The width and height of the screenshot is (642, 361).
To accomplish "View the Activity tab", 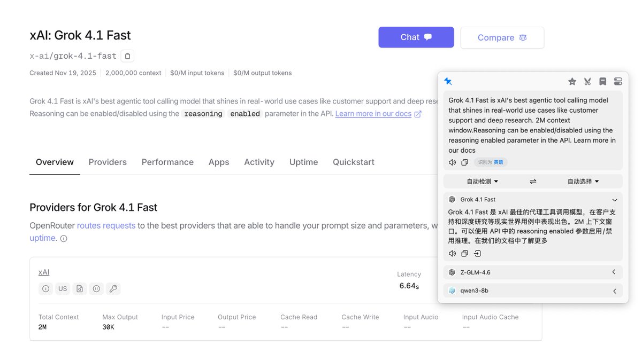I will [259, 162].
